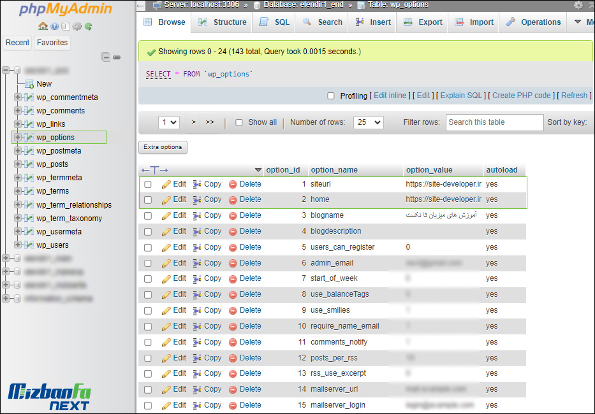Screen dimensions: 595x414
Task: Click the Refresh query link
Action: [x=574, y=96]
